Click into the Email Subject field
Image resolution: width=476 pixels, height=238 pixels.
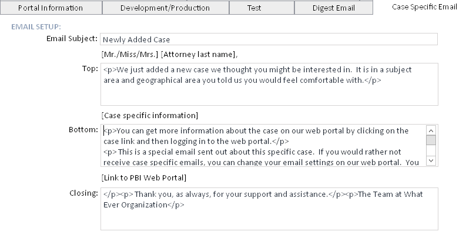click(x=269, y=40)
